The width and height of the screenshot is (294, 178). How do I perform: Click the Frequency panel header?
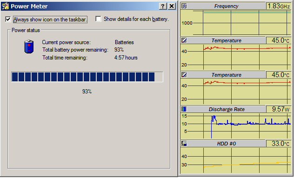point(226,6)
